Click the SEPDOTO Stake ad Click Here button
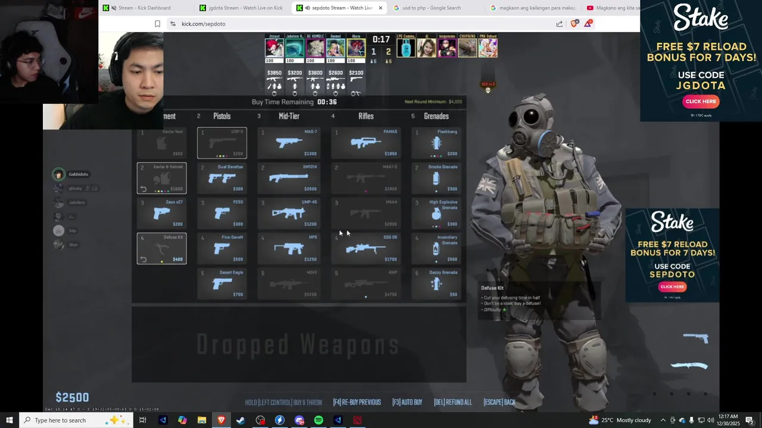762x428 pixels. (x=672, y=287)
